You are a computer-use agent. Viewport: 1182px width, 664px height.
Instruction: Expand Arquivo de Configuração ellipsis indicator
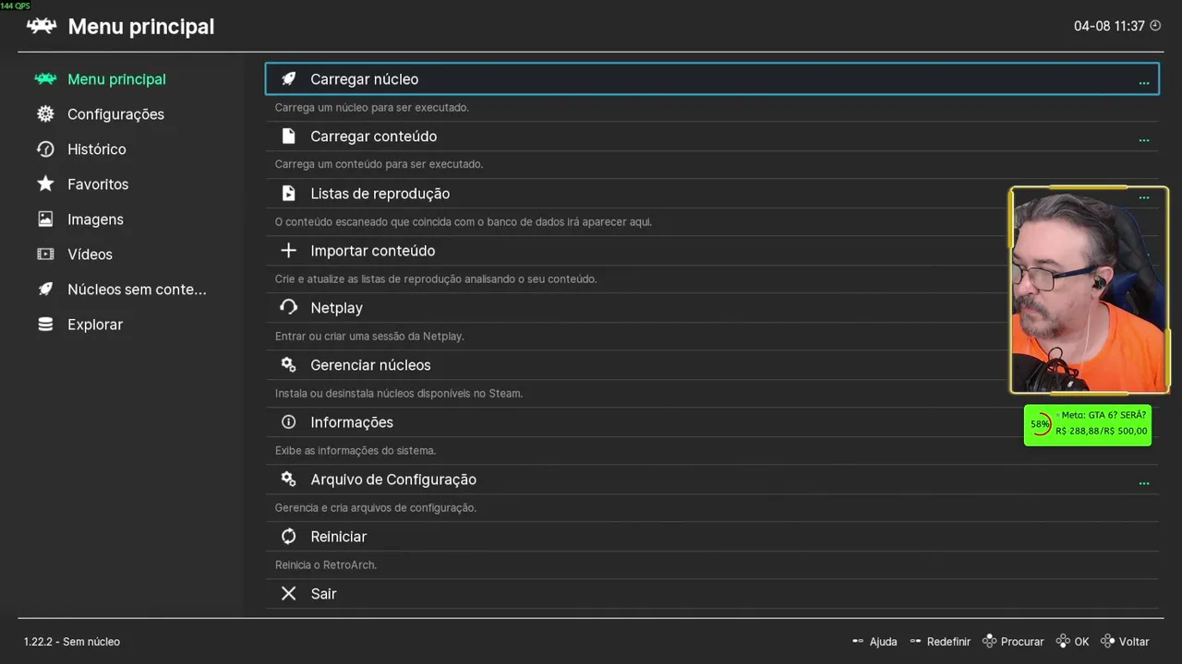coord(1144,483)
